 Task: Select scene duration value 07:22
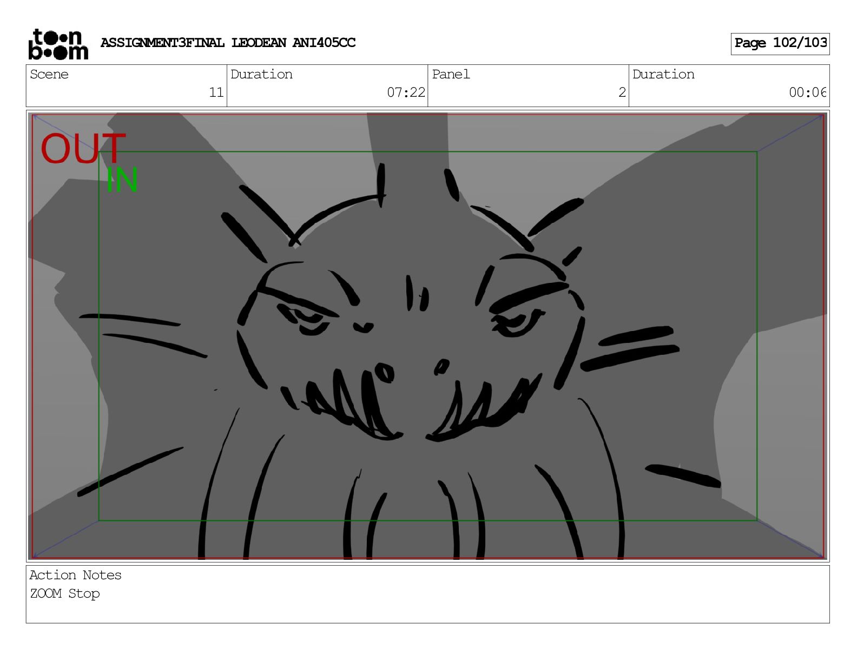(406, 92)
